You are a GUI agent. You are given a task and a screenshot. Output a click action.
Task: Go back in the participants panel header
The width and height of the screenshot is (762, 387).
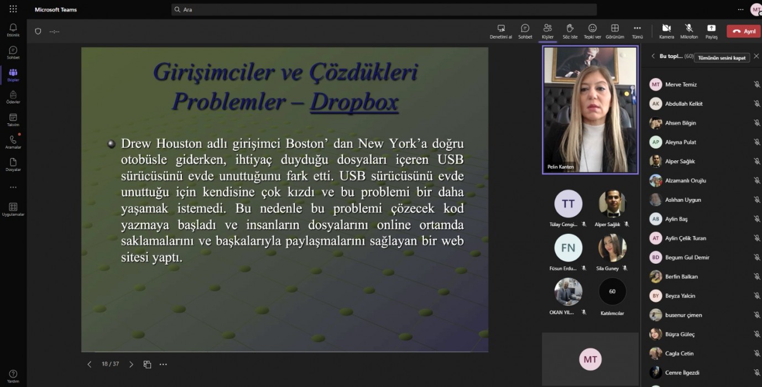coord(653,56)
